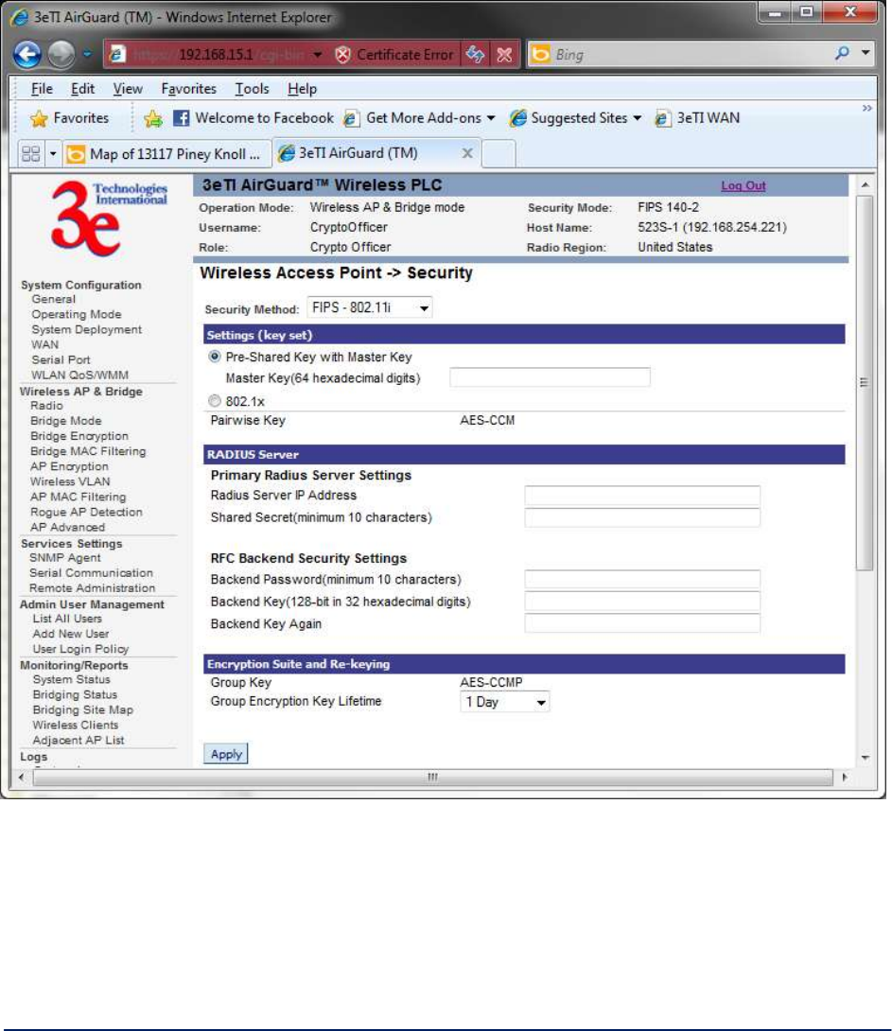The image size is (892, 1031).
Task: Open User Login Policy page
Action: point(80,649)
